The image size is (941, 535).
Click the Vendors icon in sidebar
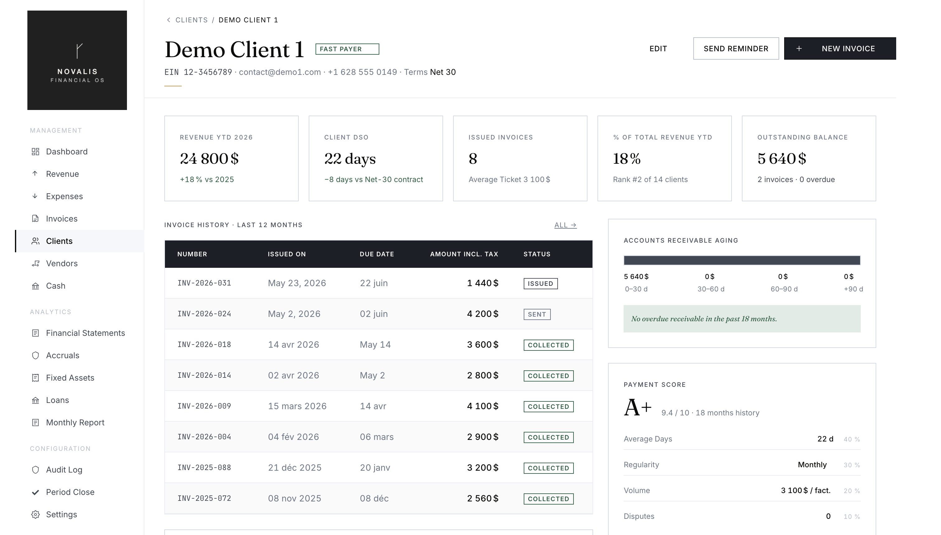coord(35,263)
